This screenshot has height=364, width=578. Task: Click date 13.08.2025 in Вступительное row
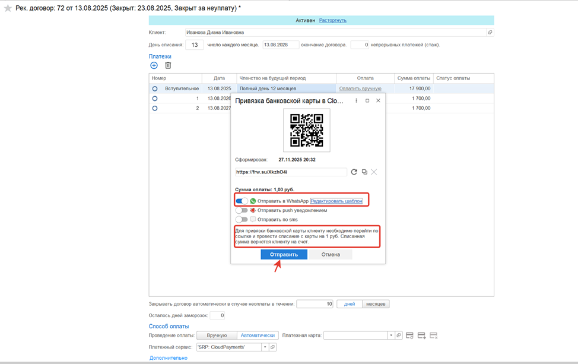(220, 88)
